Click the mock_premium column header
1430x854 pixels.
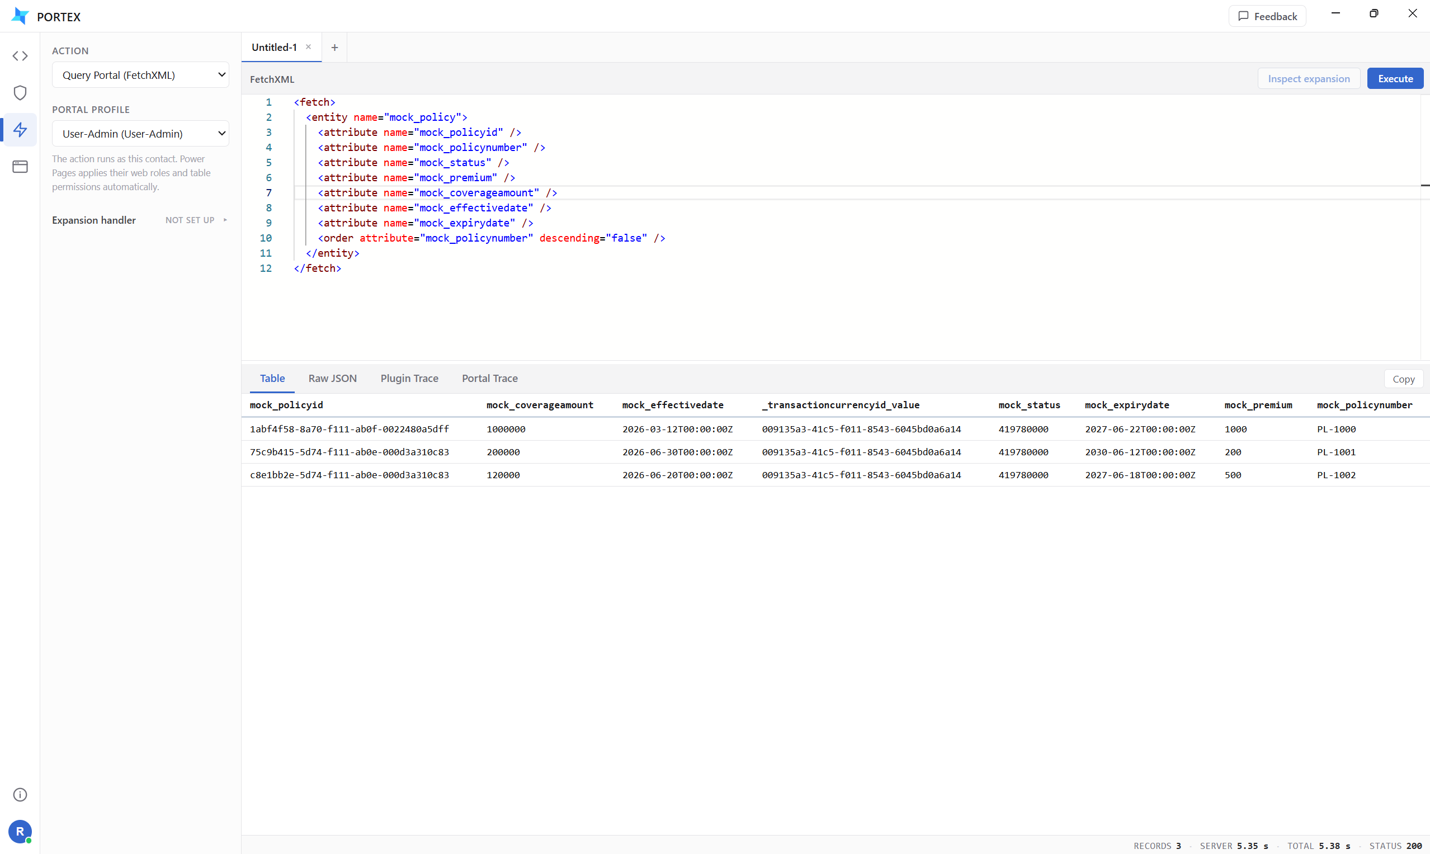[1258, 404]
